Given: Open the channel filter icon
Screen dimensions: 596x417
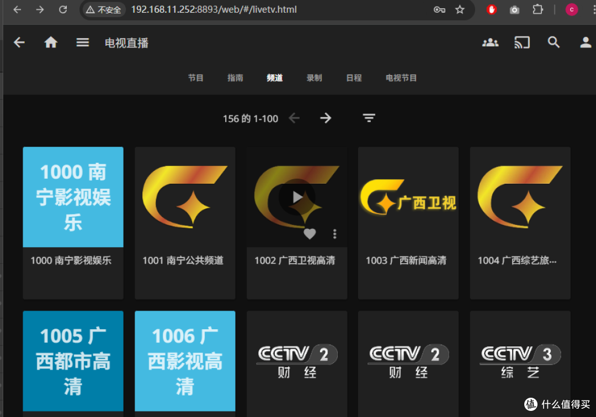Looking at the screenshot, I should tap(369, 118).
